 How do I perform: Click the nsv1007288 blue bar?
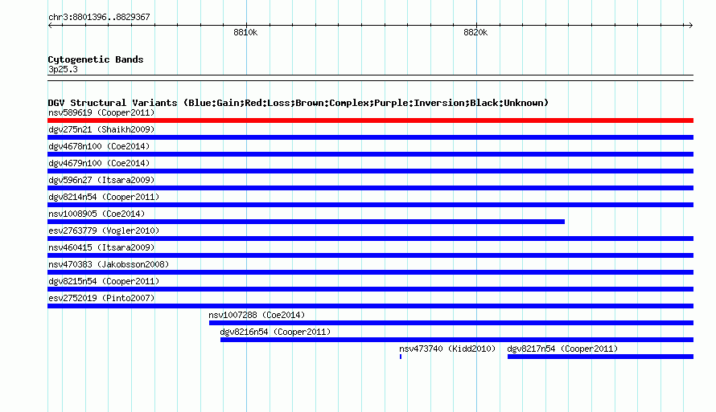(451, 323)
